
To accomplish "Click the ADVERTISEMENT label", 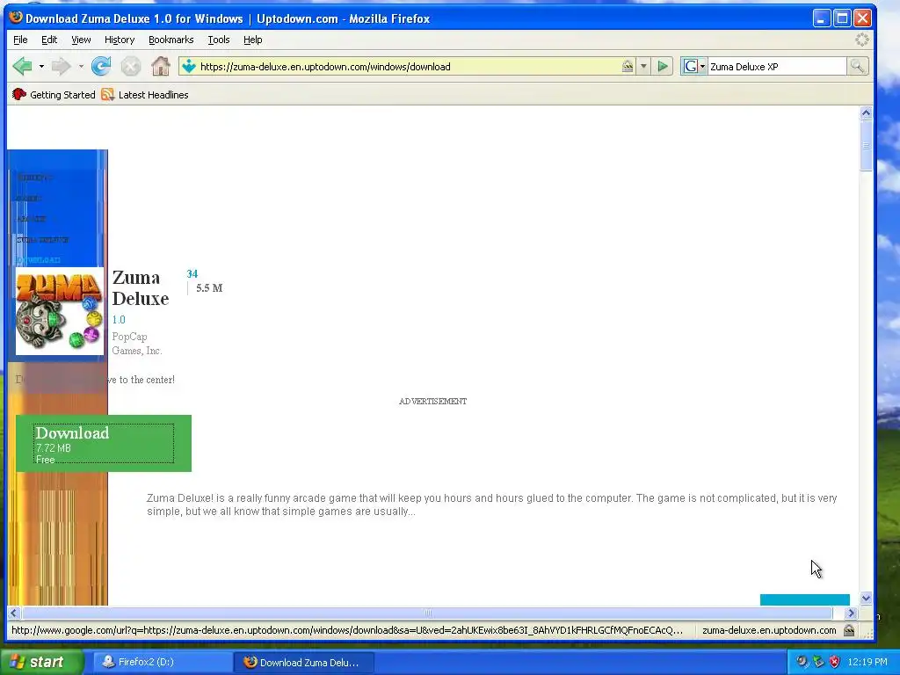I will (432, 401).
